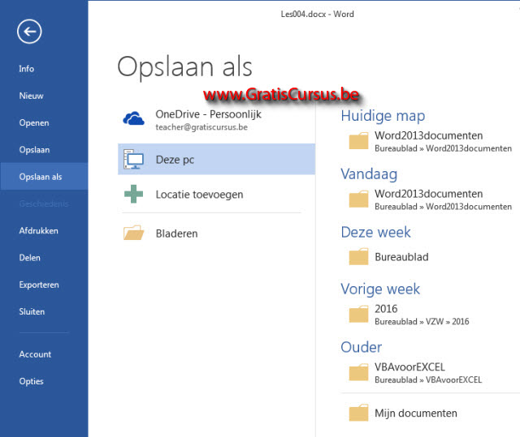Click Sluiten to close the document
The image size is (520, 437).
[32, 312]
